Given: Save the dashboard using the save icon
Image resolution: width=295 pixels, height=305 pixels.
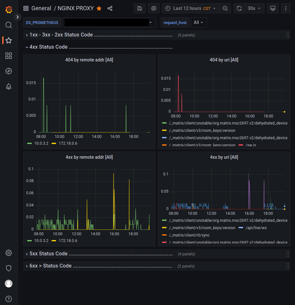Looking at the screenshot, I should point(139,8).
